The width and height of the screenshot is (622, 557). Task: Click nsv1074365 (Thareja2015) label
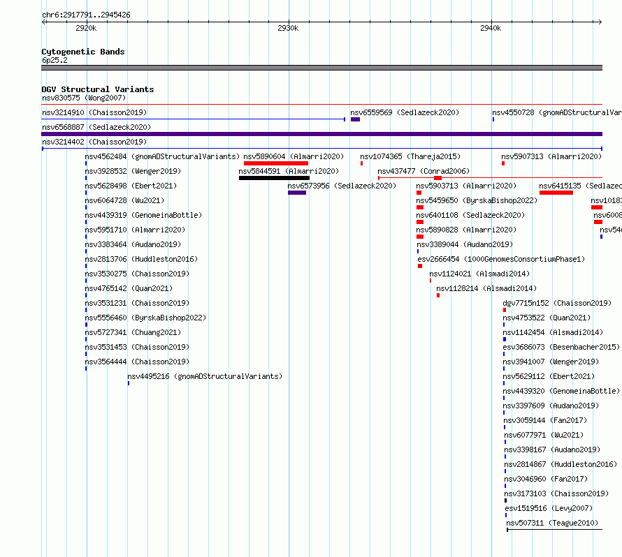pos(410,156)
